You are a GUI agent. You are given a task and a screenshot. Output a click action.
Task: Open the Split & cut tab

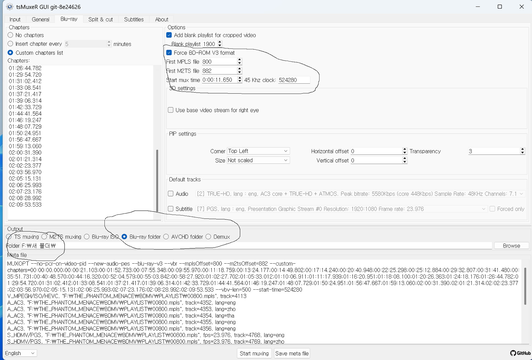pos(100,19)
